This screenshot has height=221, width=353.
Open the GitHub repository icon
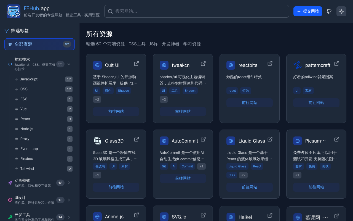pyautogui.click(x=329, y=11)
